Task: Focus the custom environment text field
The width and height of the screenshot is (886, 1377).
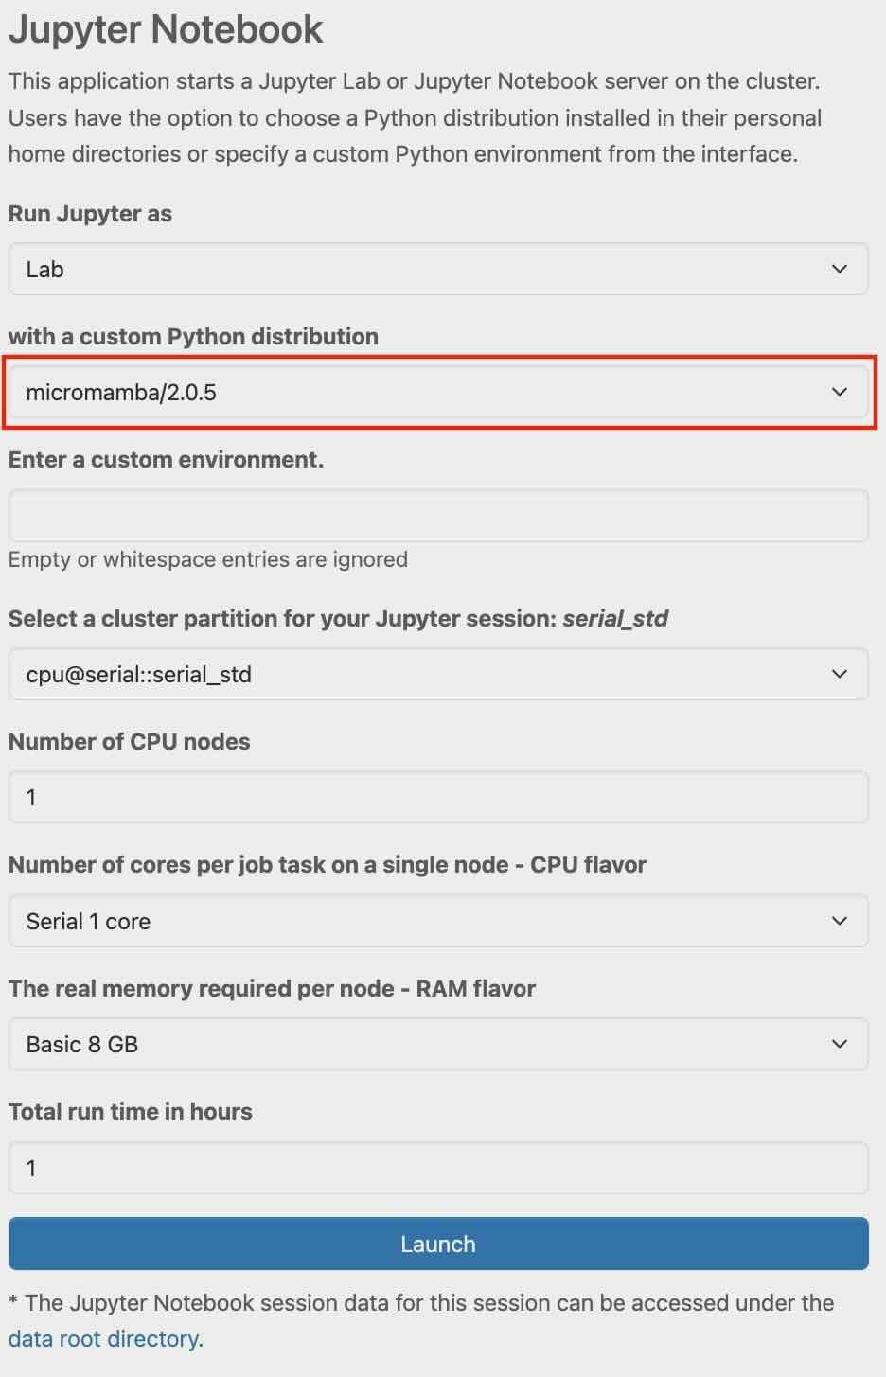Action: [437, 516]
